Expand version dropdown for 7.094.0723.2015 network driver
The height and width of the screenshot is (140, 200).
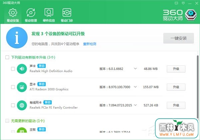point(135,105)
